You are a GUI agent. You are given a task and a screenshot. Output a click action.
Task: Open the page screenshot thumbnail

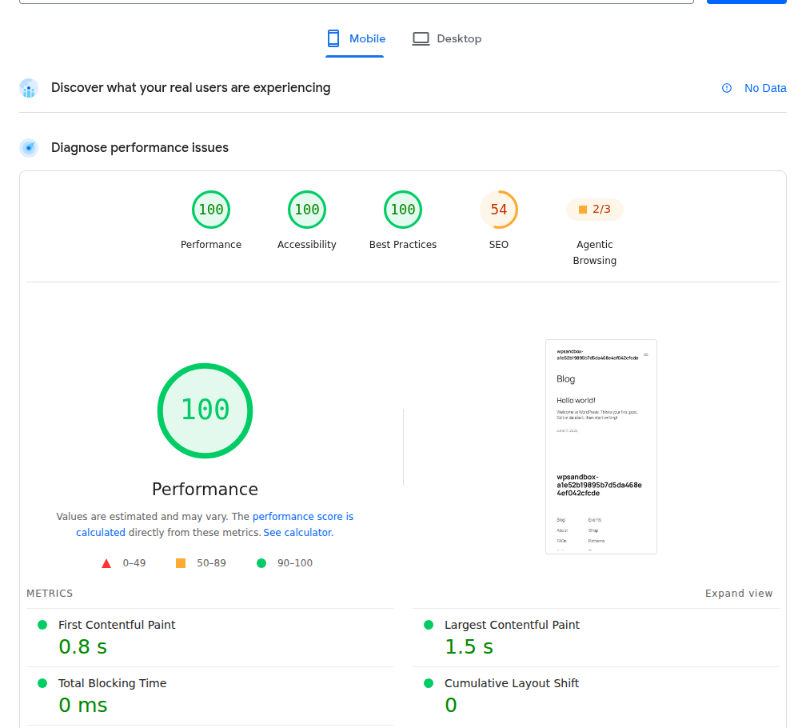(601, 446)
